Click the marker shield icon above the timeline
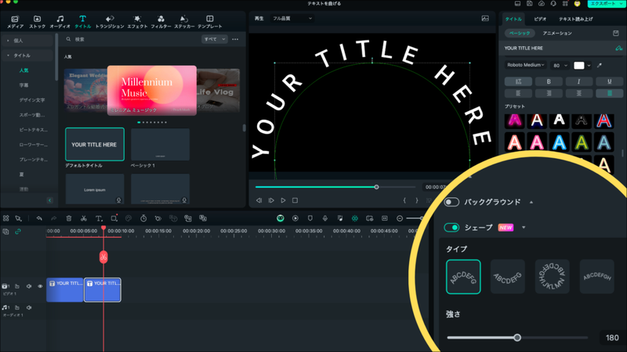 tap(310, 218)
